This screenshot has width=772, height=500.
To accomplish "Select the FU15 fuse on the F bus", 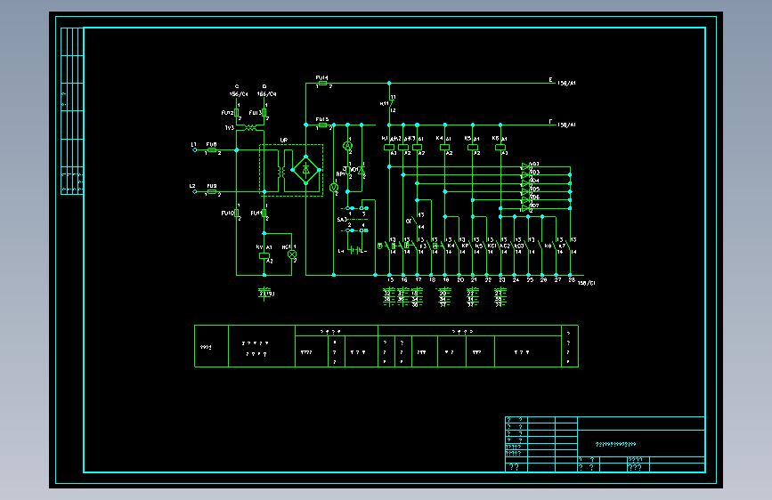I will pyautogui.click(x=322, y=125).
